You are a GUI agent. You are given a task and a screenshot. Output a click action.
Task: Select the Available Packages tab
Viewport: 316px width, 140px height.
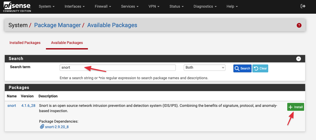(x=67, y=43)
